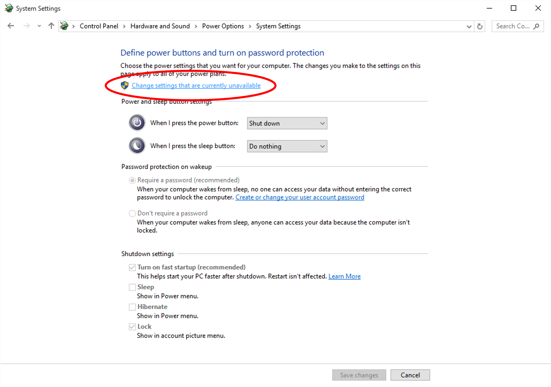Click the address bar dropdown arrow
551x387 pixels.
(x=469, y=26)
